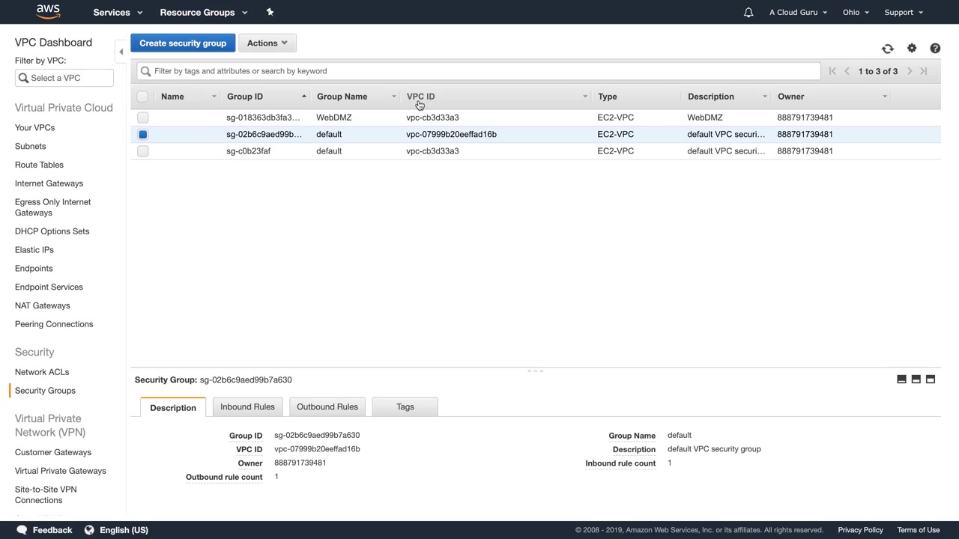Open Security Groups in sidebar
Screen dimensions: 959x539
(45, 391)
